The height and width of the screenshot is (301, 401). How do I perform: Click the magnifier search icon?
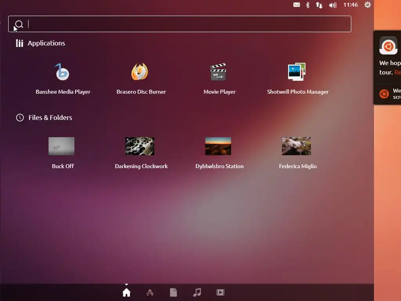(x=19, y=24)
